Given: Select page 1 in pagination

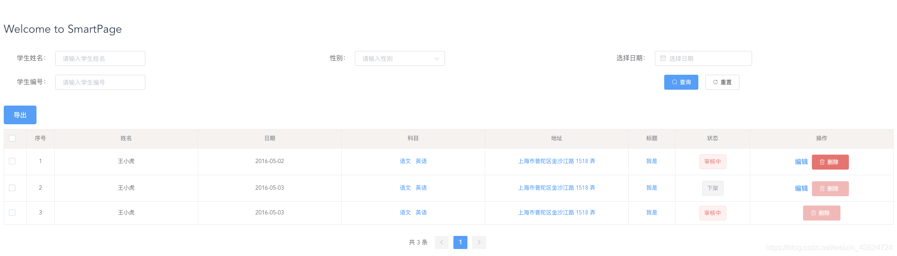Looking at the screenshot, I should [460, 242].
